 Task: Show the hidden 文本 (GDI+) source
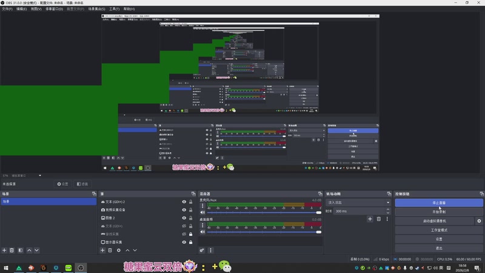click(x=184, y=226)
